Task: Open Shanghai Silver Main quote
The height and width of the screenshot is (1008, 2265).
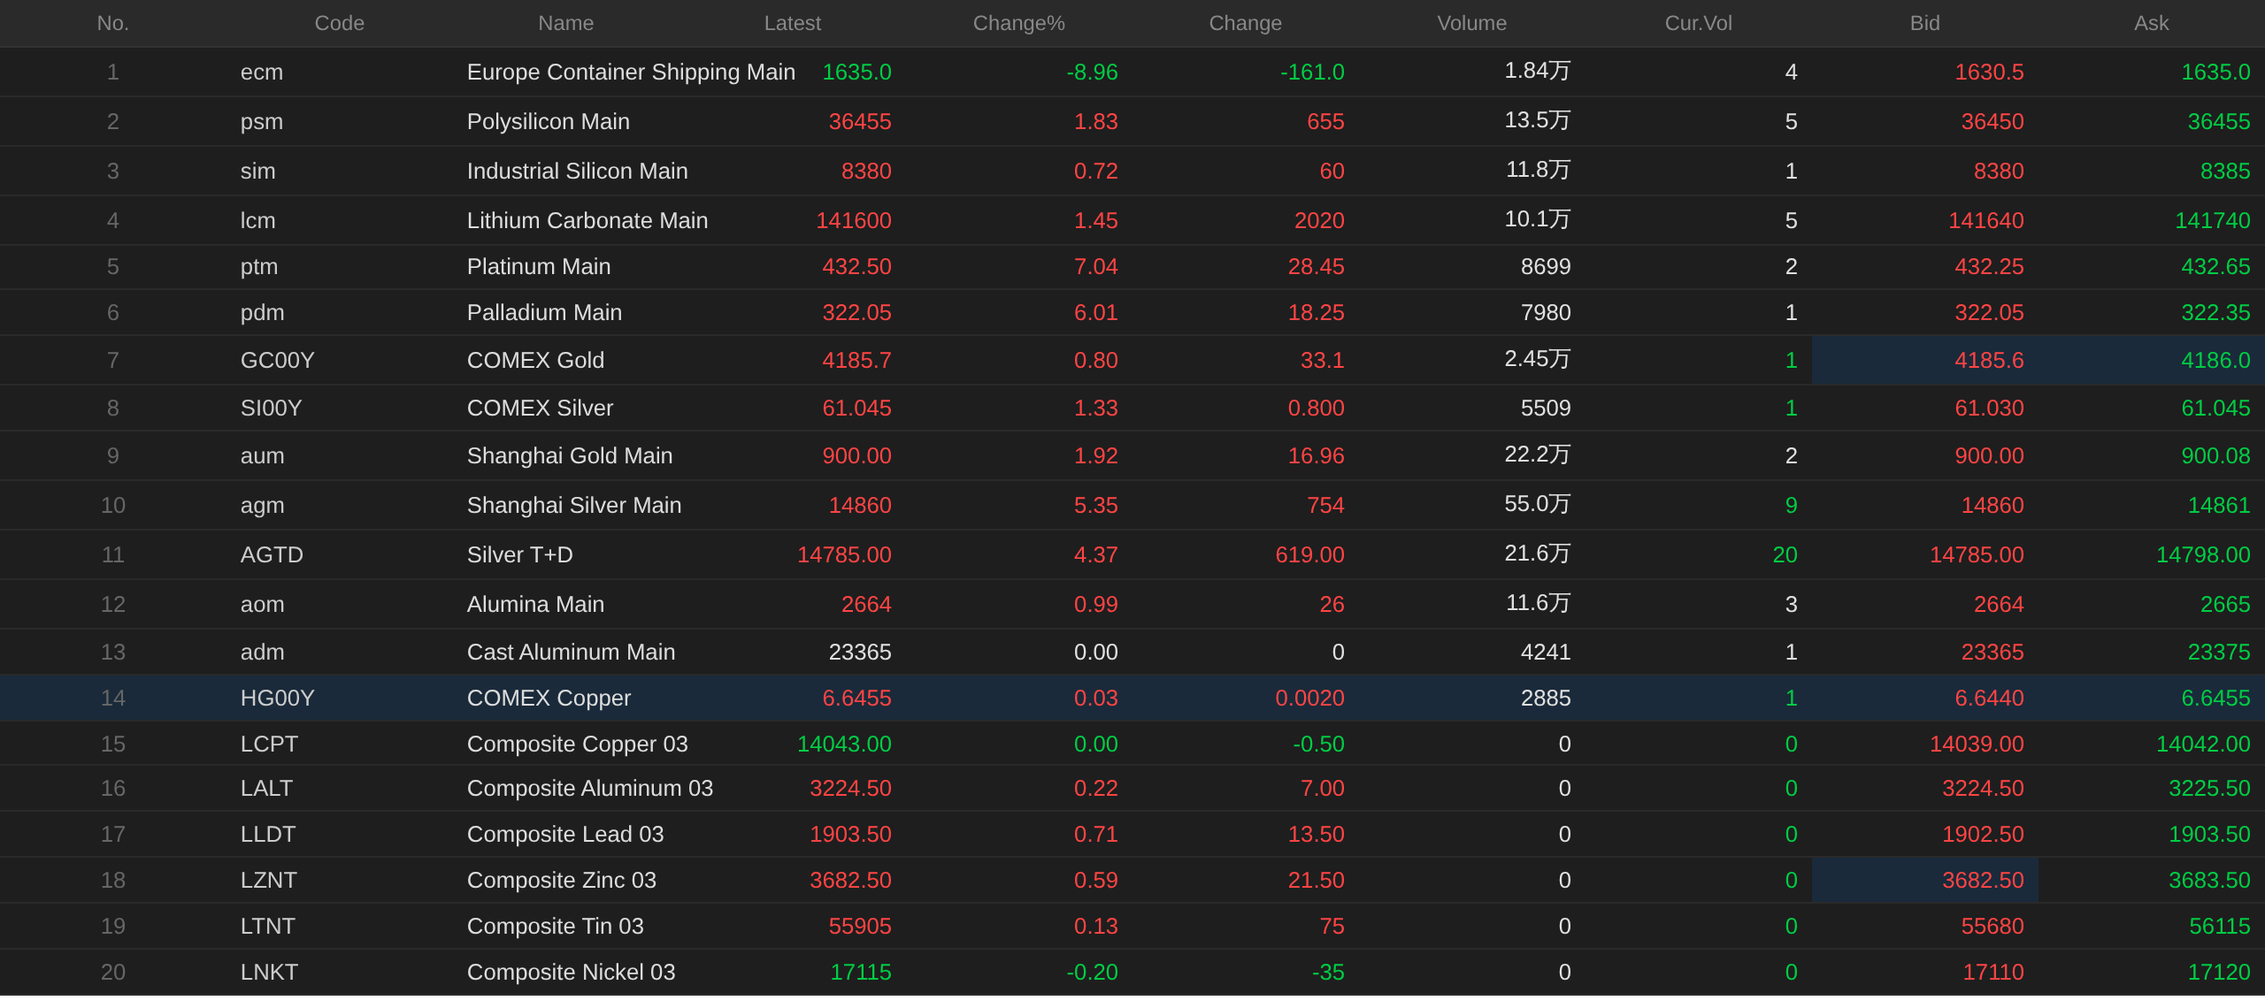Action: pos(573,505)
